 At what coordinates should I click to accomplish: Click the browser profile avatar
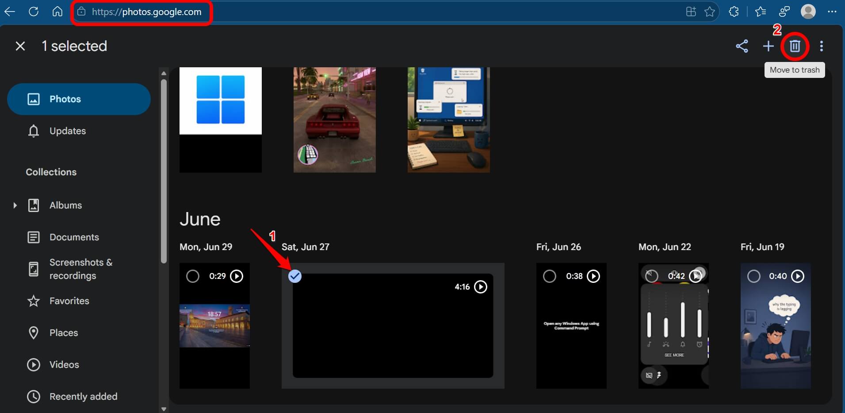click(808, 12)
